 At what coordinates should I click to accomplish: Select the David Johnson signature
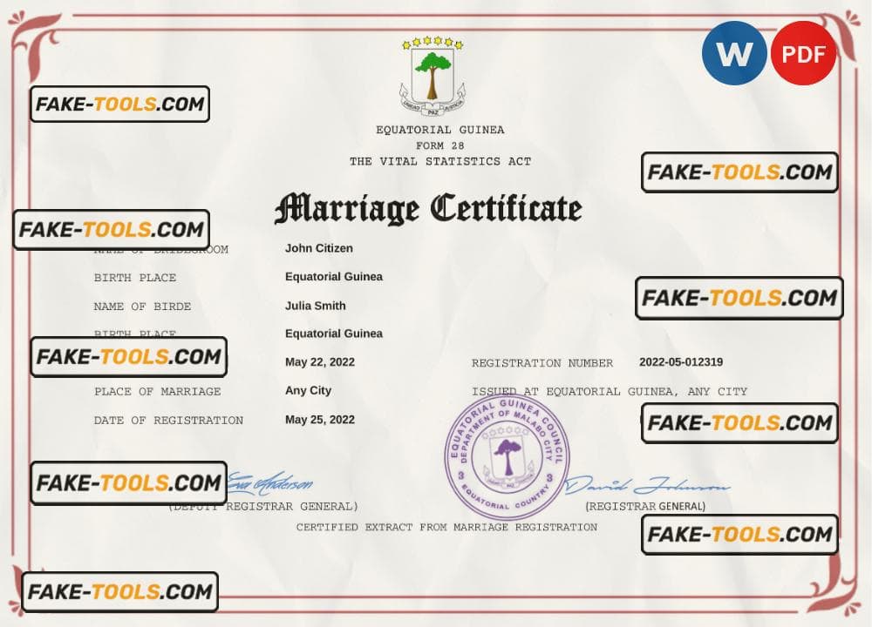point(646,486)
